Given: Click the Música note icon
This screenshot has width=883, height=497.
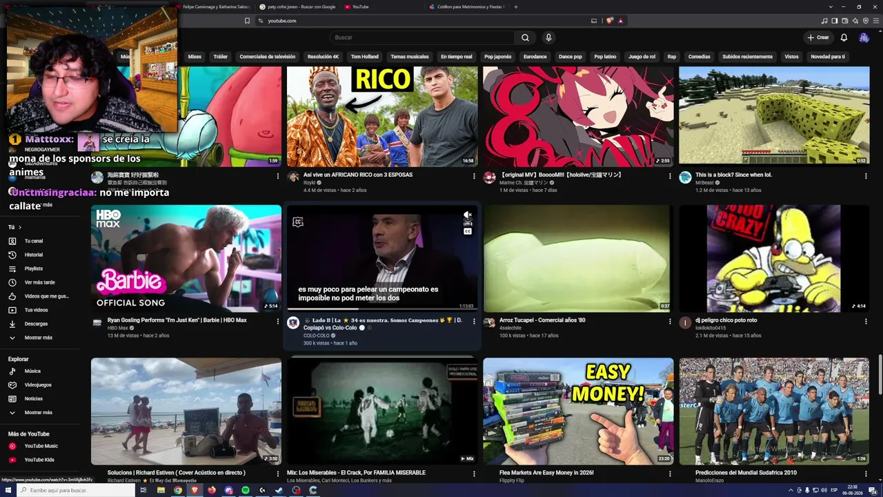Looking at the screenshot, I should point(12,371).
